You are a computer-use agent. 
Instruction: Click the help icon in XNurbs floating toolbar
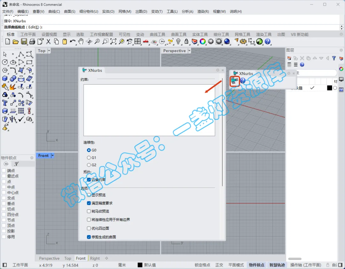pyautogui.click(x=243, y=81)
